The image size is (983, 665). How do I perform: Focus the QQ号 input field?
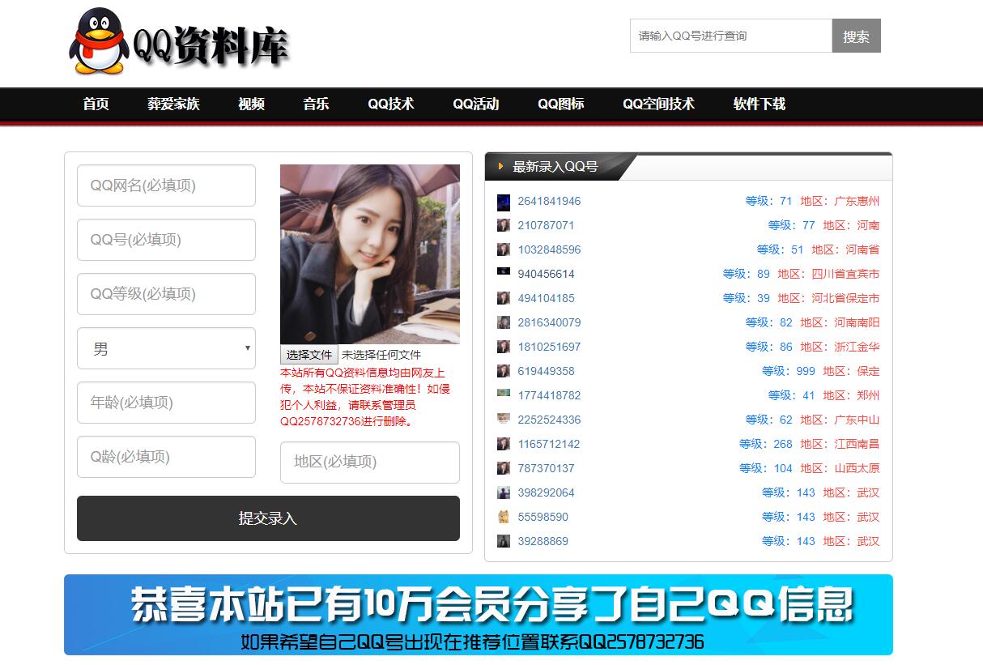(x=166, y=240)
